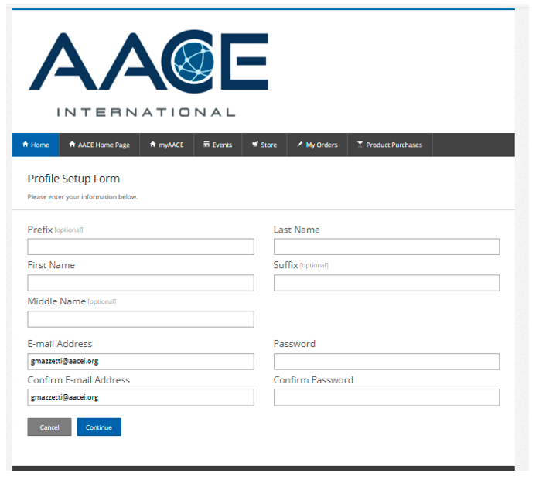
Task: Click the Last Name field label
Action: pos(297,230)
